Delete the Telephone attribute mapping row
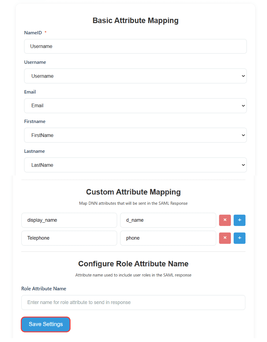The height and width of the screenshot is (342, 267). (225, 238)
